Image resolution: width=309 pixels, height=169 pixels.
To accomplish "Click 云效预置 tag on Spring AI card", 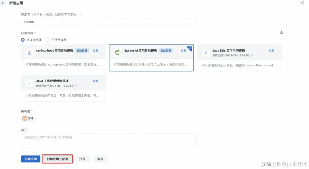I will [166, 51].
